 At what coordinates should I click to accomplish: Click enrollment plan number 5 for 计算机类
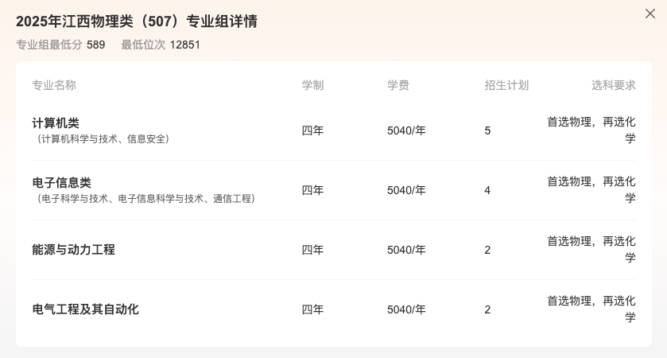coord(487,130)
